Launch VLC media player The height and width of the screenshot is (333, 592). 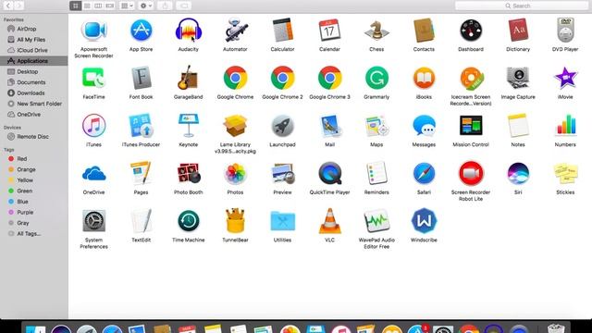(329, 221)
